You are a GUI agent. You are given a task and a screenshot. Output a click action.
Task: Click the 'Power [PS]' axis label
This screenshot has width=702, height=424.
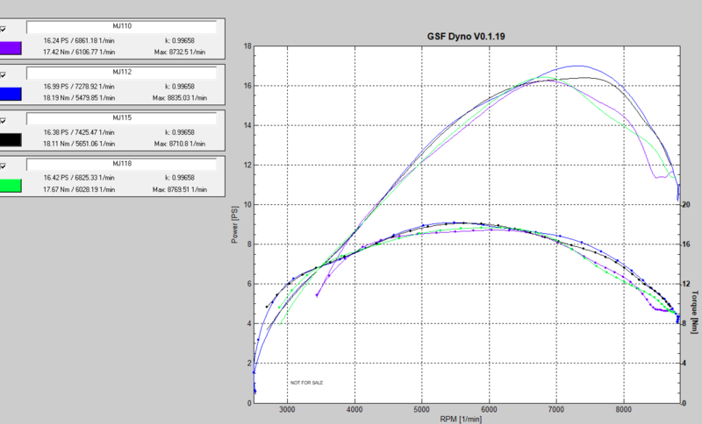(234, 225)
